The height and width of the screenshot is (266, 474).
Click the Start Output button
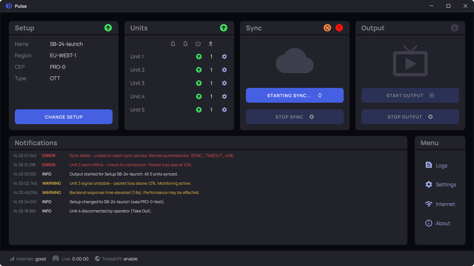coord(410,95)
